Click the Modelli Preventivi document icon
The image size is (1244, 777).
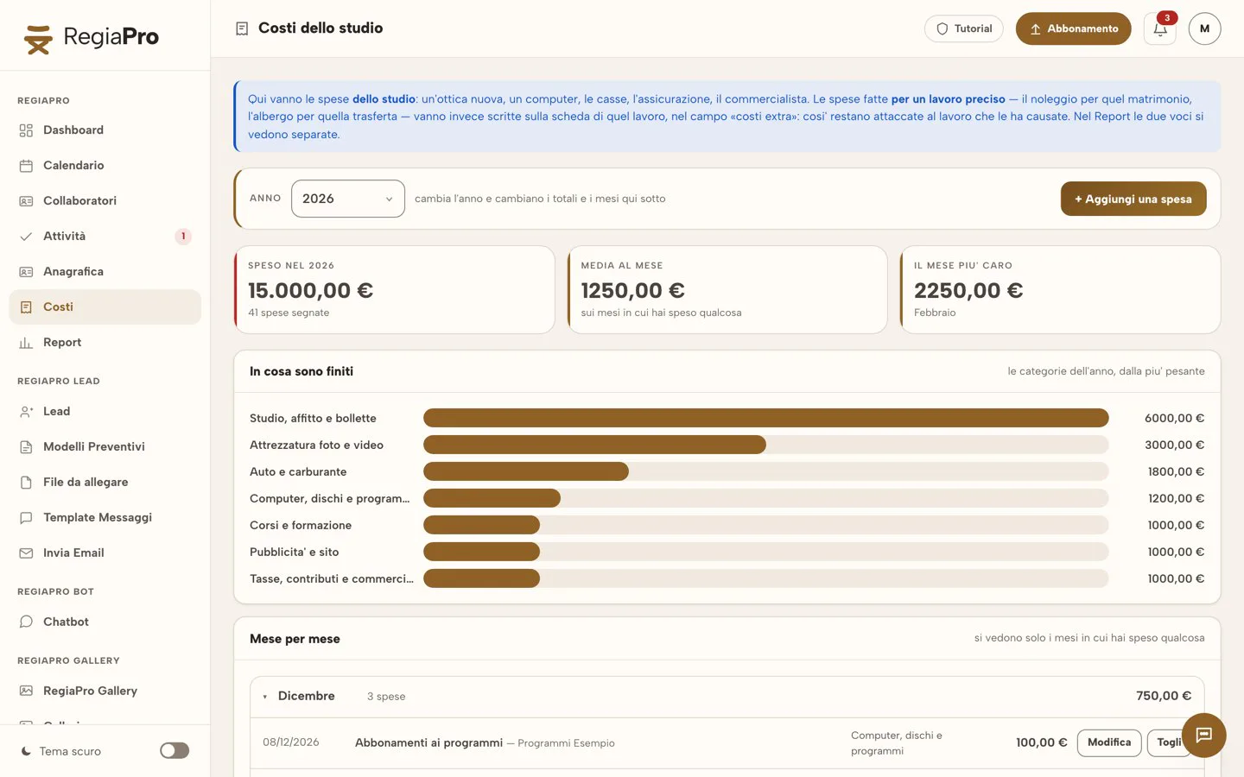[x=26, y=447]
